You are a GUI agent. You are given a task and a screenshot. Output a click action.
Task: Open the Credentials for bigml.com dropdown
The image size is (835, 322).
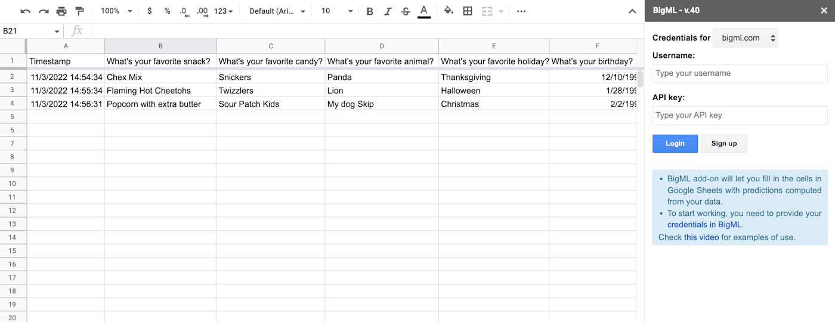click(x=746, y=38)
